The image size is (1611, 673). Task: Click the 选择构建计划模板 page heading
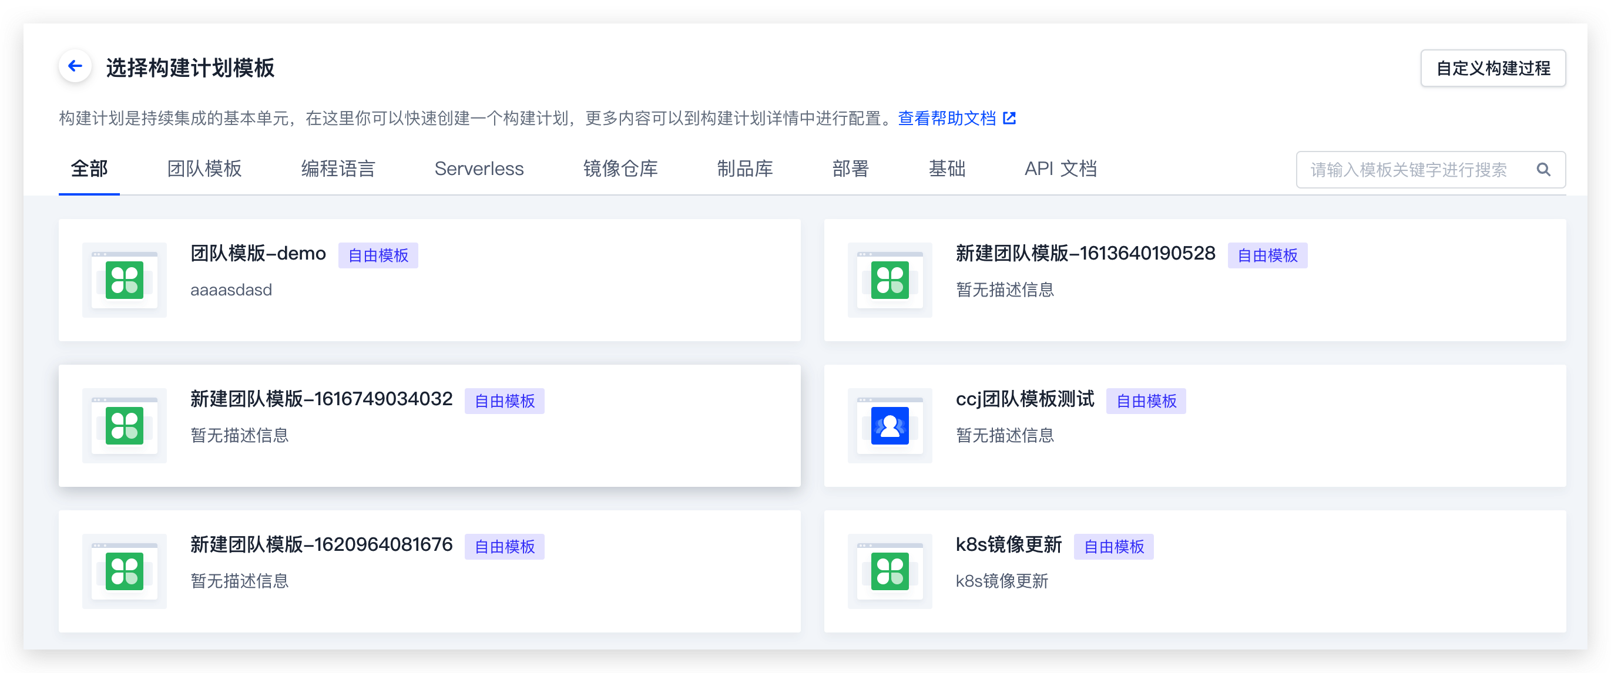click(x=190, y=68)
